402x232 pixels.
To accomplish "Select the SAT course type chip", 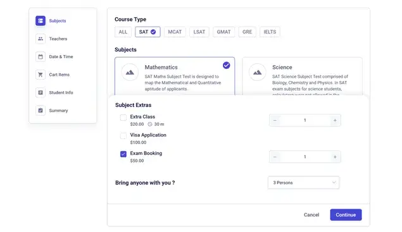I will tap(148, 32).
